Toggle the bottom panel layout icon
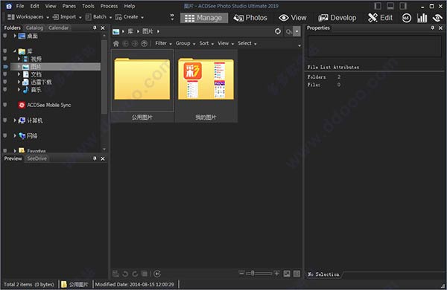 (x=390, y=6)
